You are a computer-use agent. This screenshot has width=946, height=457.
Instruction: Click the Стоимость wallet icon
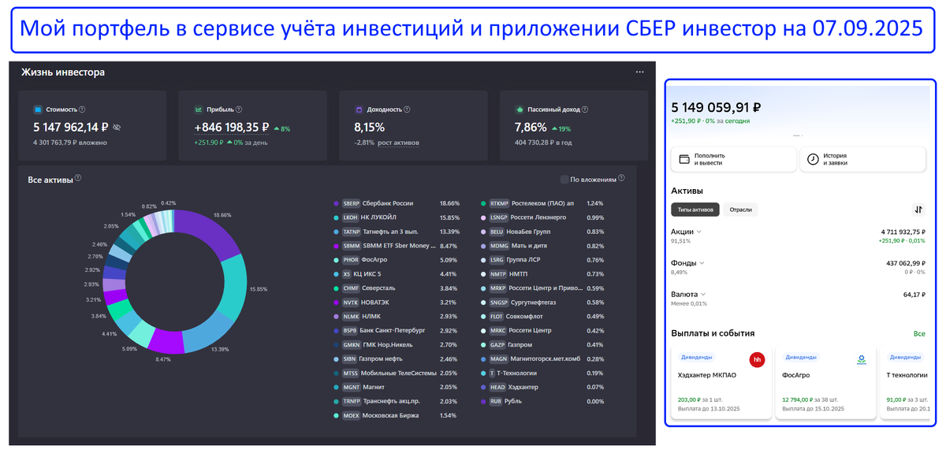tap(37, 110)
